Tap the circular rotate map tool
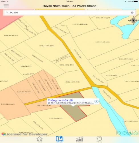This screenshot has width=139, height=143. click(125, 133)
